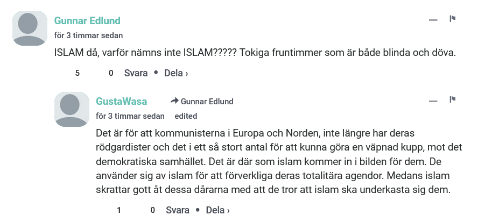This screenshot has width=499, height=222.
Task: Click the 'edited' label on GustaWasa's reply
Action: [186, 116]
